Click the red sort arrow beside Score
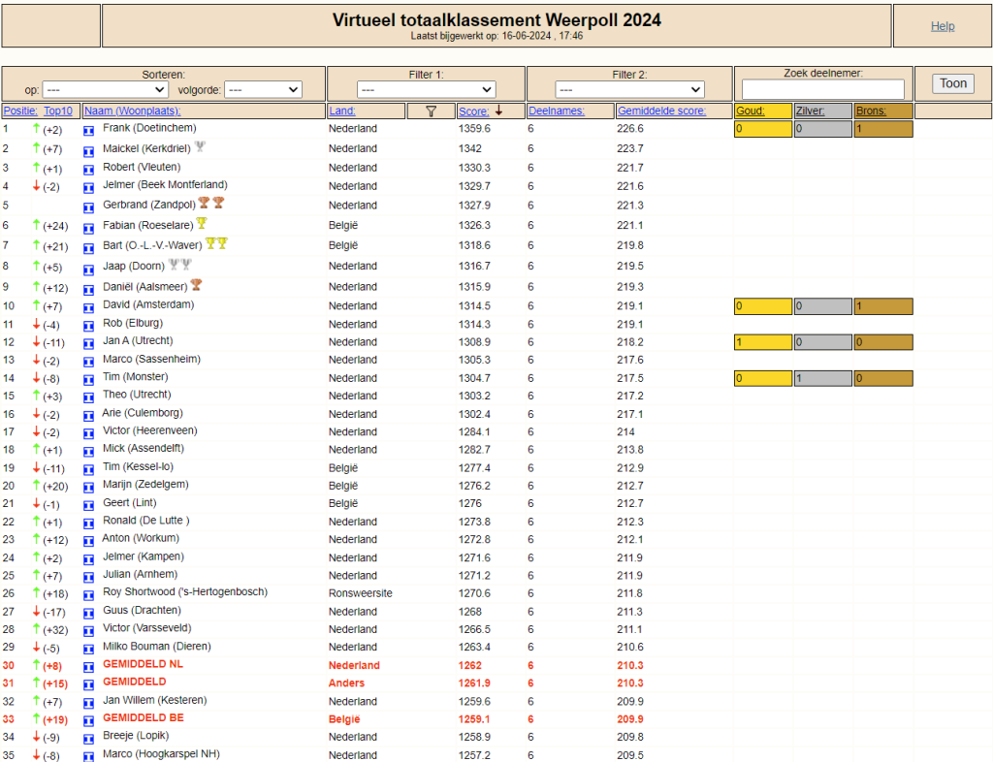This screenshot has height=762, width=993. coord(499,111)
